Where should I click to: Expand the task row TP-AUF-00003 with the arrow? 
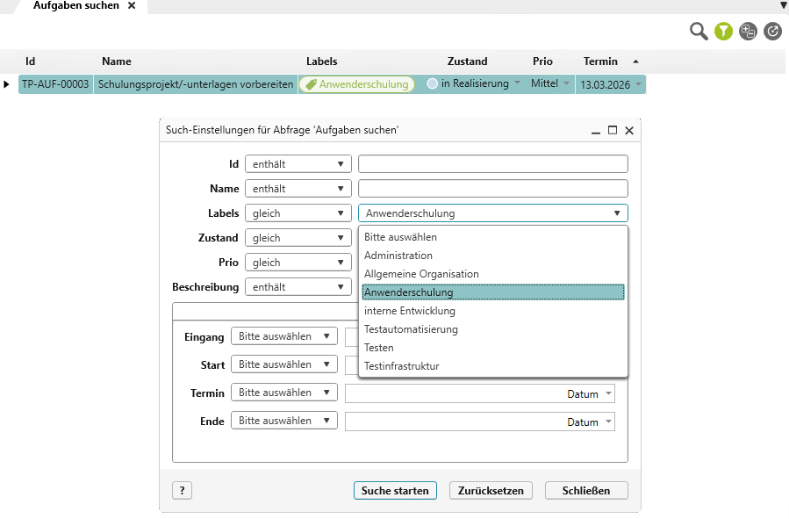(7, 83)
